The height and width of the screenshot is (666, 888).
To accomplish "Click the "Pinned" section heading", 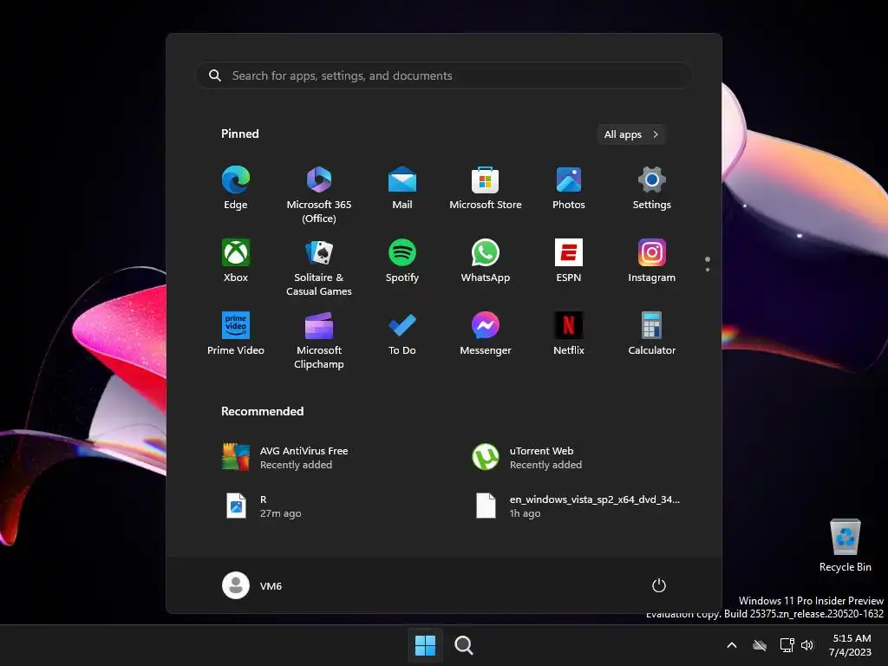I will point(239,134).
